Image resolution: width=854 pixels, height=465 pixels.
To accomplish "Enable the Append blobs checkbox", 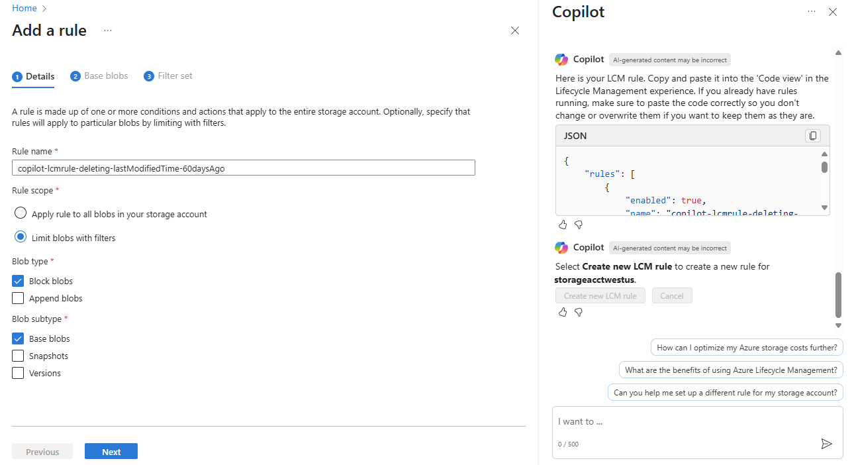I will [x=19, y=298].
